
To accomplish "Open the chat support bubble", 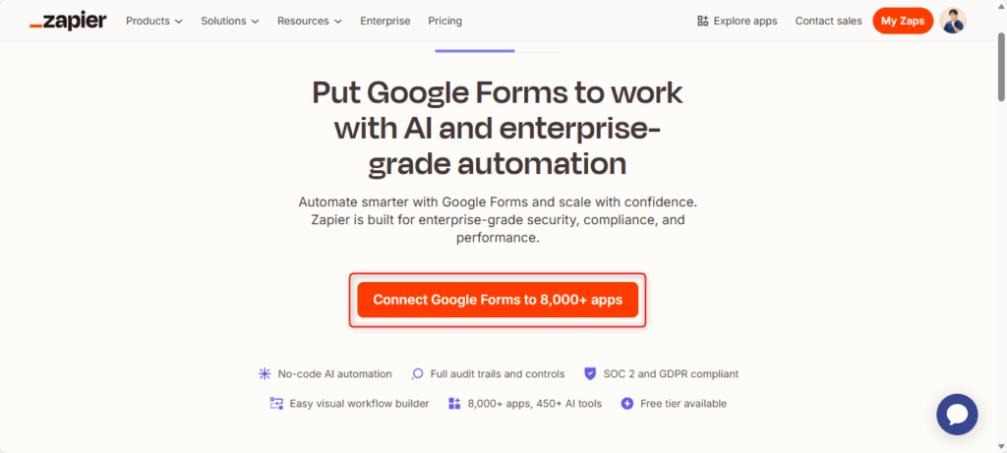I will 956,414.
